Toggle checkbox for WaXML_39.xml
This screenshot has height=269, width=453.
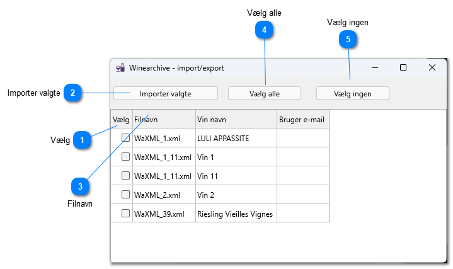pyautogui.click(x=125, y=213)
